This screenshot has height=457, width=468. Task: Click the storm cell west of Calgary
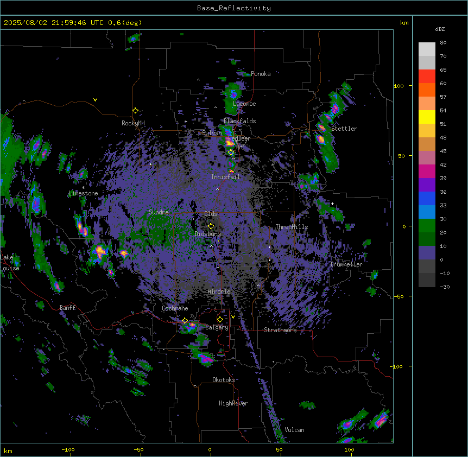pyautogui.click(x=190, y=326)
